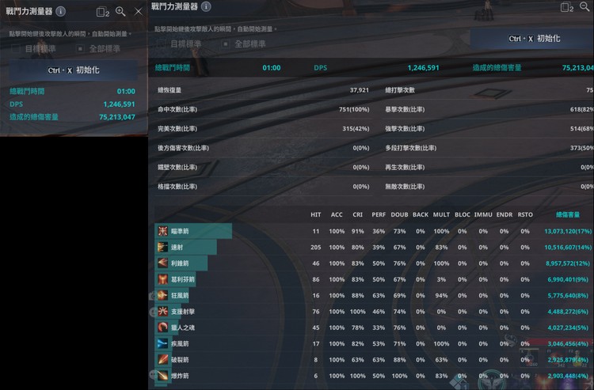Click info icon in the expanded meter panel
Viewport: 594px width, 390px height.
point(206,6)
